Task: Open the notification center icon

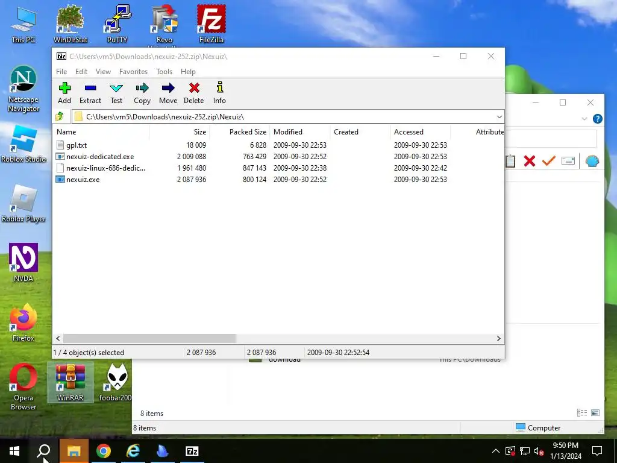Action: 597,451
